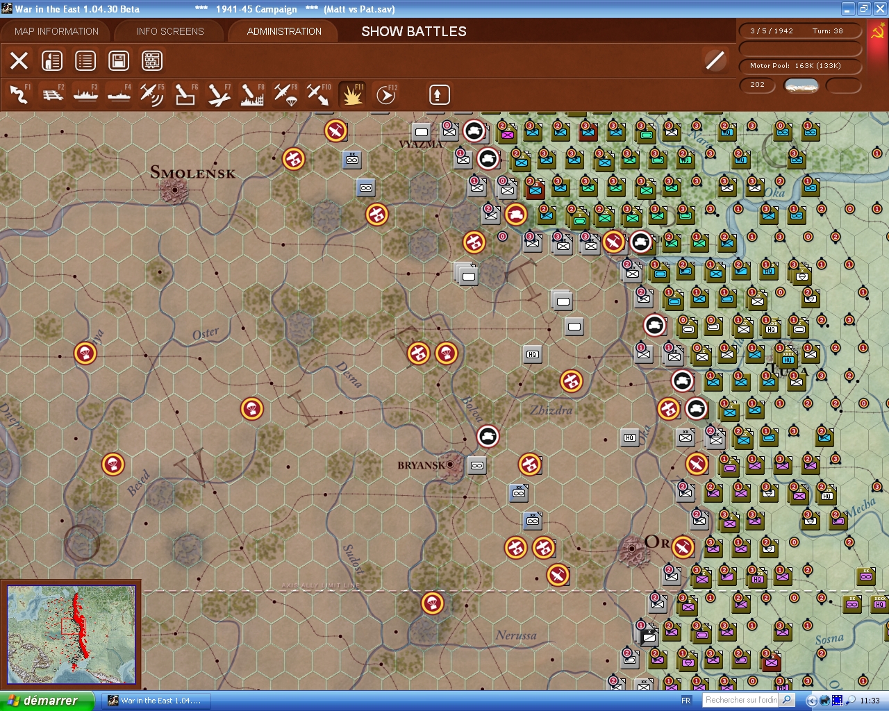Select the F8 bomb city icon
Screen dimensions: 889x711
[252, 94]
